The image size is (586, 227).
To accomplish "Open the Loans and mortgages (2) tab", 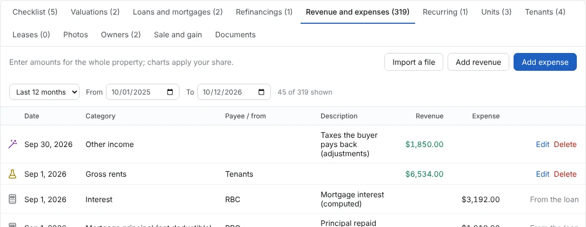I will 177,12.
